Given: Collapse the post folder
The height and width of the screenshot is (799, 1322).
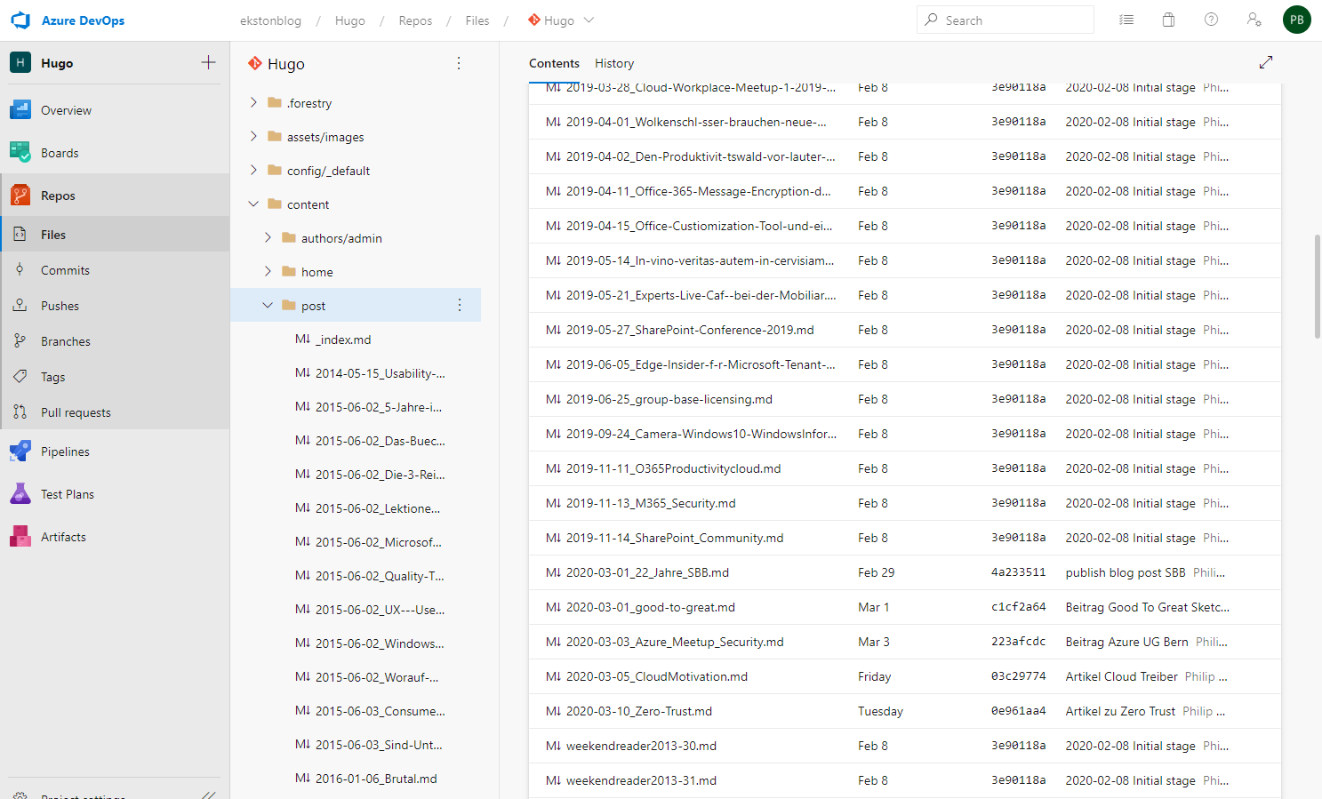Looking at the screenshot, I should 268,306.
